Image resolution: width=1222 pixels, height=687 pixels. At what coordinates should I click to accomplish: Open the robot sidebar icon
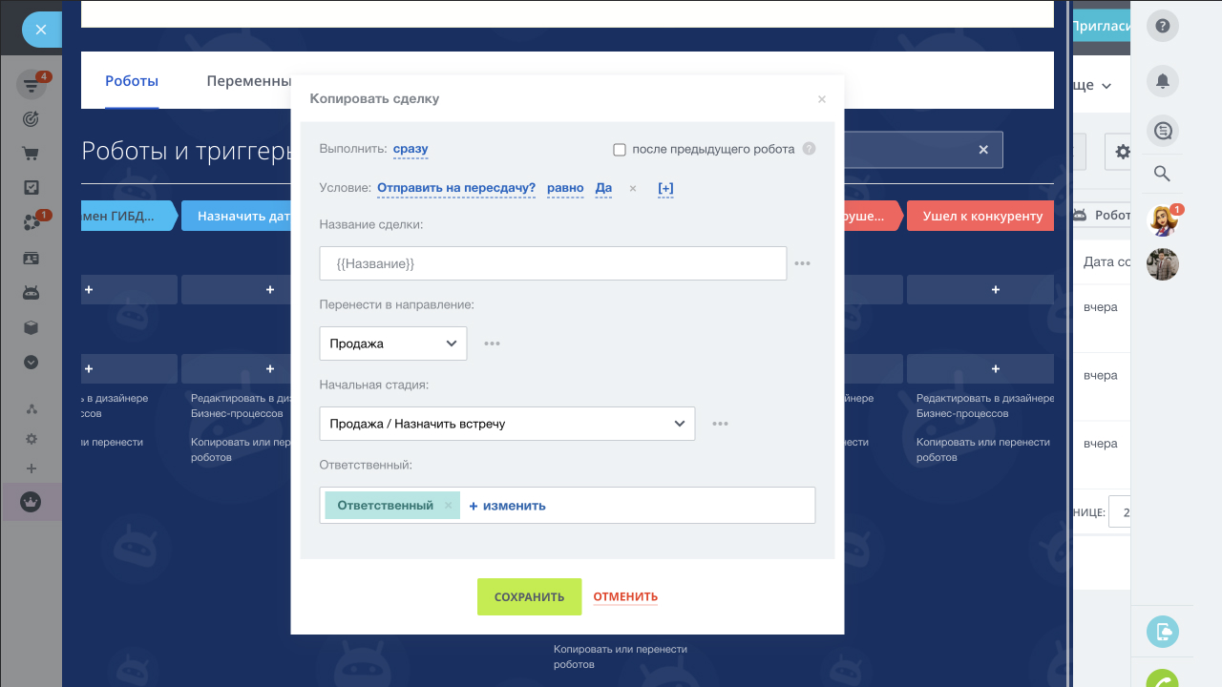click(x=31, y=293)
